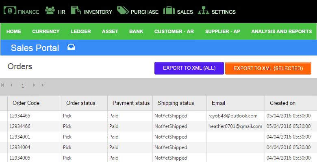Open the CUSTOMER - AR tab
Viewport: 317px width, 162px height.
point(174,32)
